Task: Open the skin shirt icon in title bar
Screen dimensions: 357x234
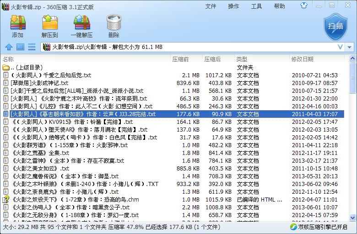Action: 316,6
